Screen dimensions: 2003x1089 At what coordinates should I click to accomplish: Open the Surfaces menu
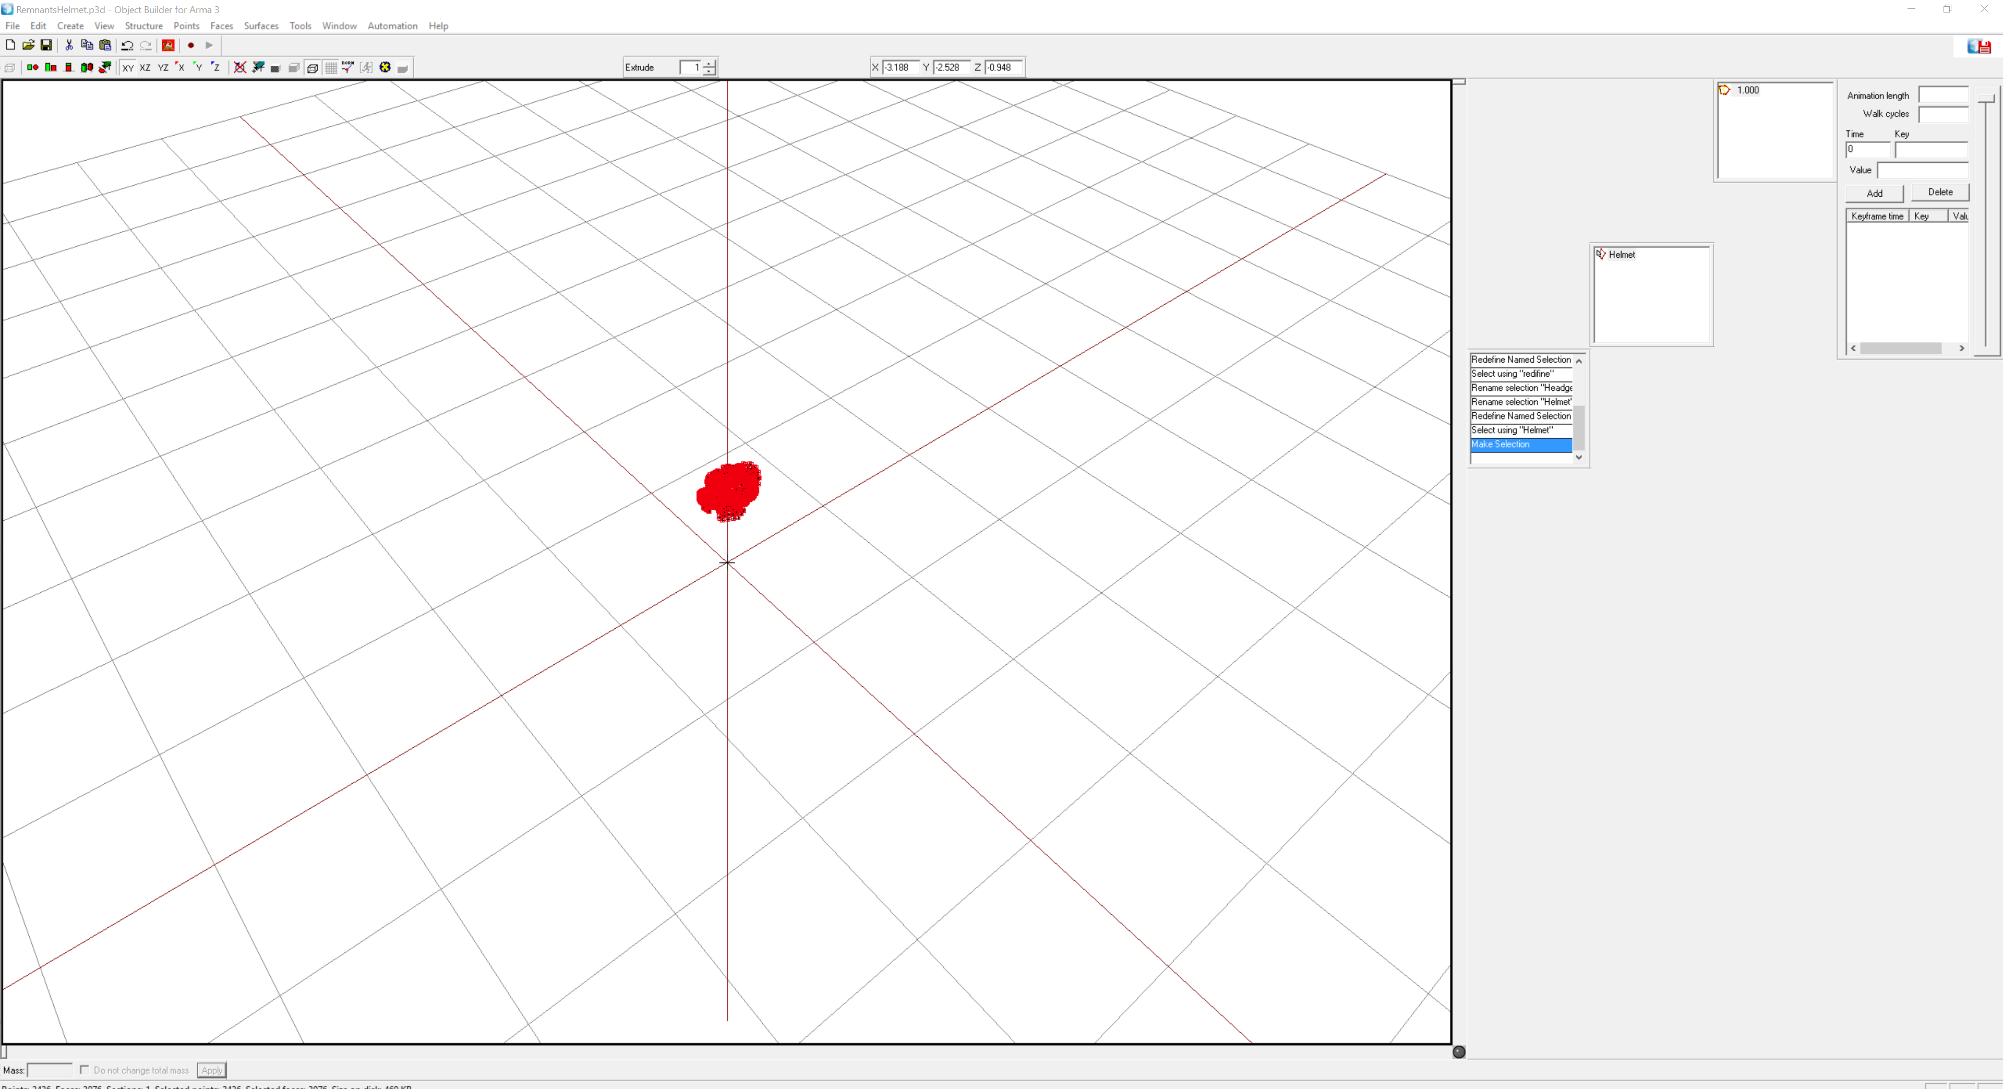(x=261, y=26)
